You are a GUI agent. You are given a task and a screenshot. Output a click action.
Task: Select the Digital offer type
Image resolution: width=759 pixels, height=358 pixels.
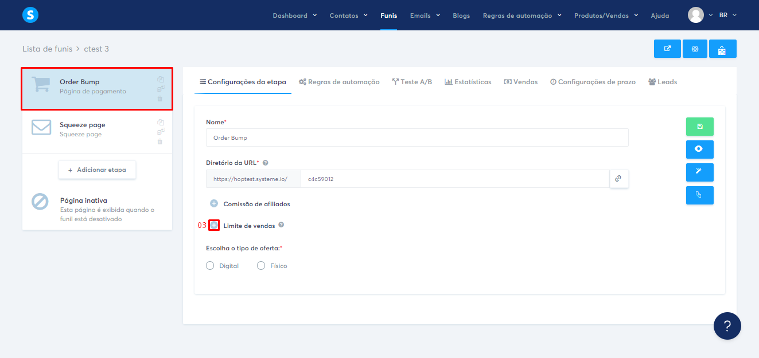[210, 265]
